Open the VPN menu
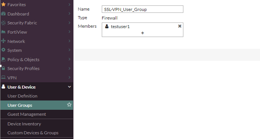 pyautogui.click(x=37, y=78)
